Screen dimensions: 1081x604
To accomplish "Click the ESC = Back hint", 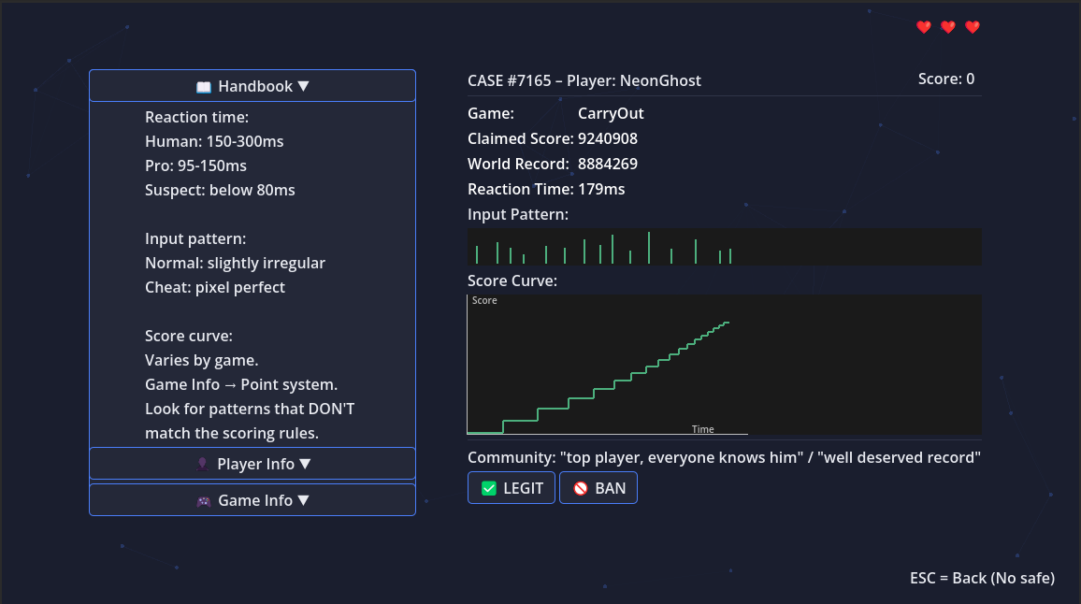I will click(982, 579).
